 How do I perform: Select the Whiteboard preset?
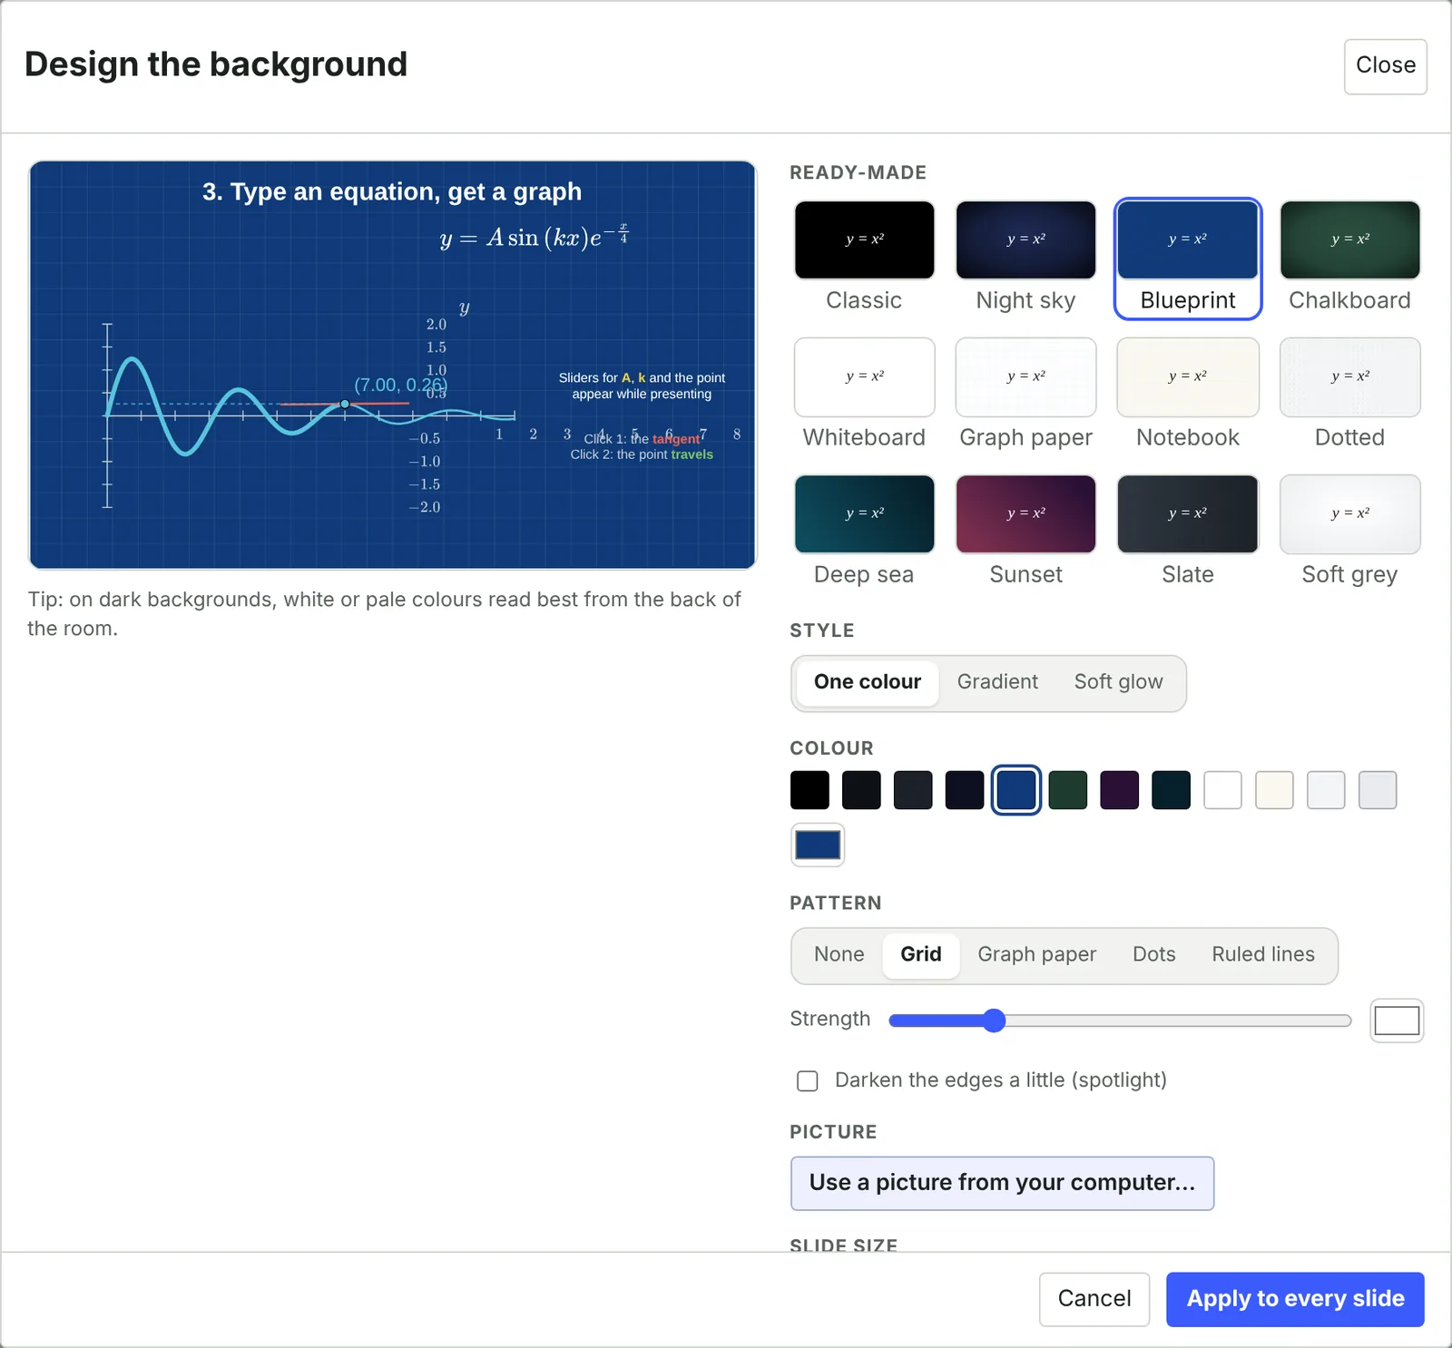click(864, 396)
